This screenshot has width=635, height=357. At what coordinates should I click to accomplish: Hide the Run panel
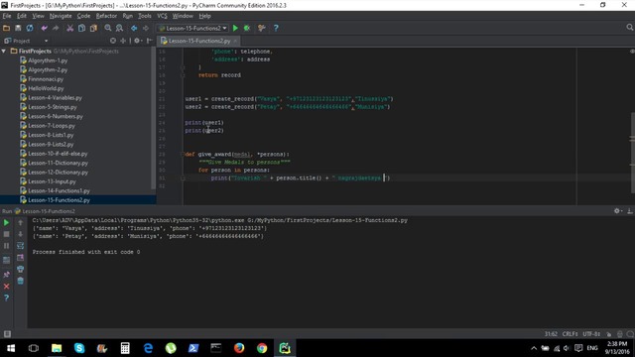630,211
